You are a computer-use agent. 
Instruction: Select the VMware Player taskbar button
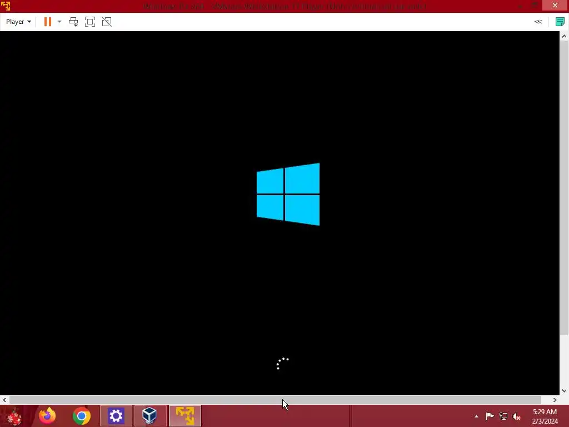point(185,416)
